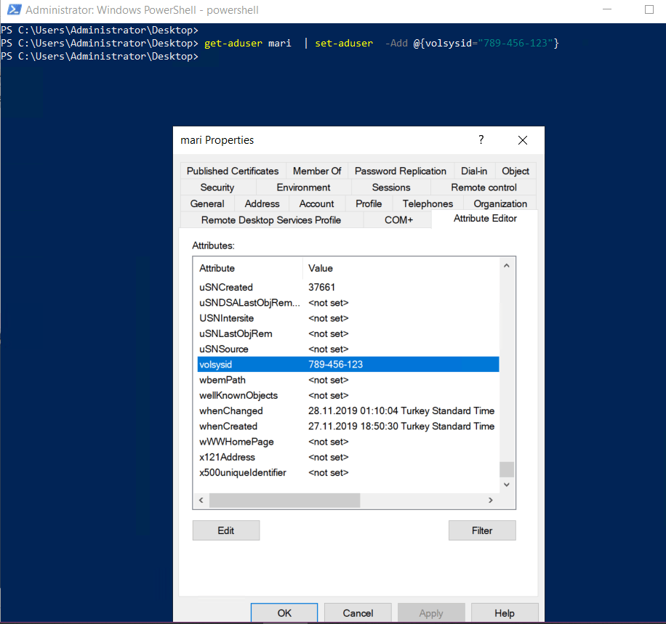Open the Published Certificates tab
This screenshot has width=666, height=624.
233,171
